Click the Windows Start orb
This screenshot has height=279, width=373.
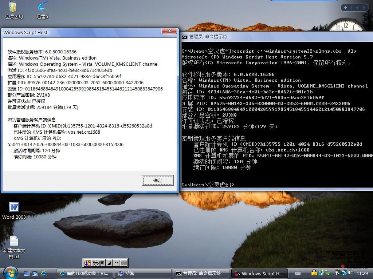10,273
